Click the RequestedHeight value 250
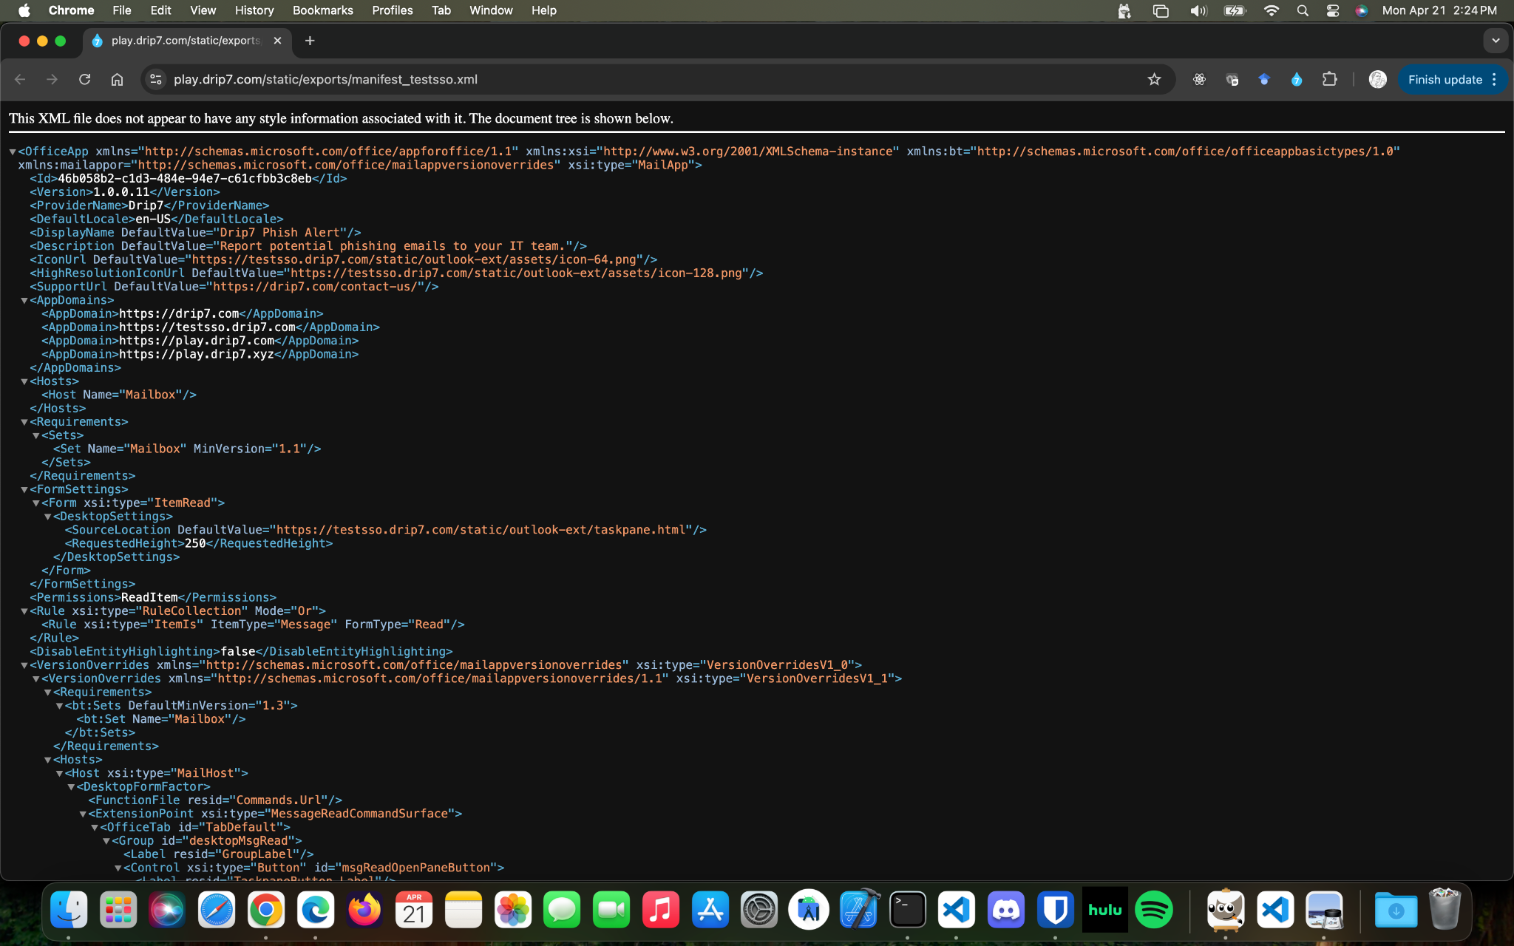 [x=195, y=544]
